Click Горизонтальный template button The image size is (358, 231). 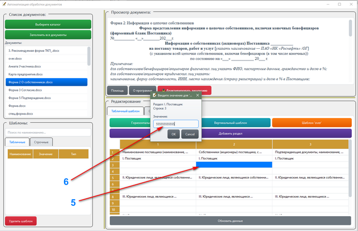click(130, 123)
